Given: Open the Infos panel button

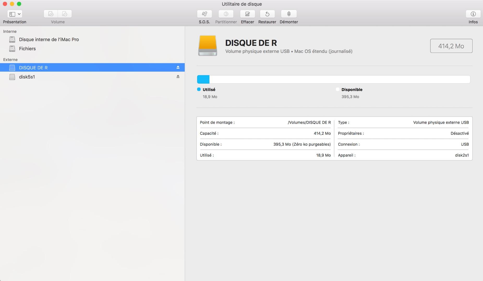Looking at the screenshot, I should click(473, 14).
